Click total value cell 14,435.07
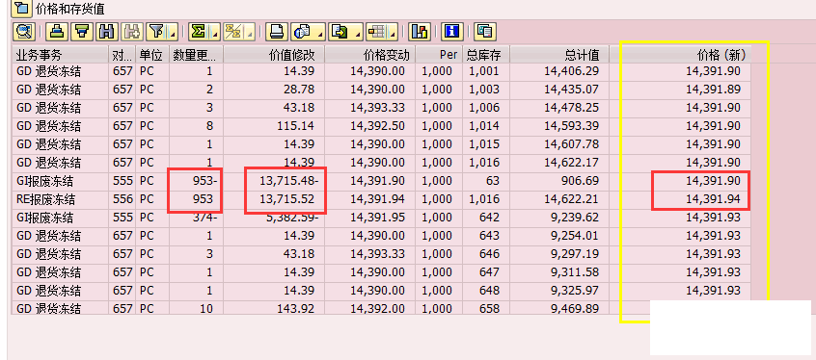 pos(560,90)
